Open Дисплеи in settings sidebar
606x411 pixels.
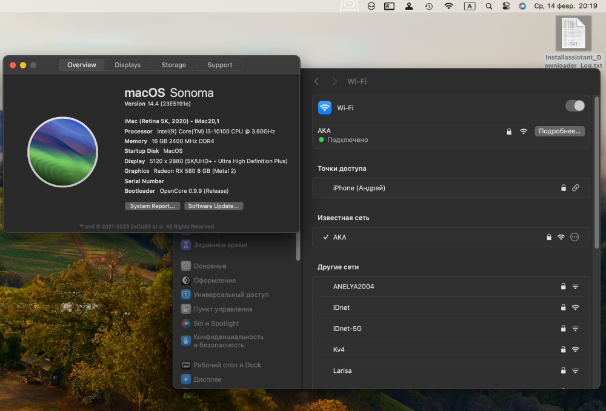[201, 379]
